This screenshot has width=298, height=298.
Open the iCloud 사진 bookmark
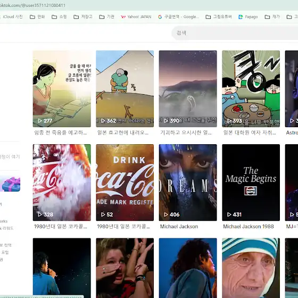pyautogui.click(x=11, y=16)
